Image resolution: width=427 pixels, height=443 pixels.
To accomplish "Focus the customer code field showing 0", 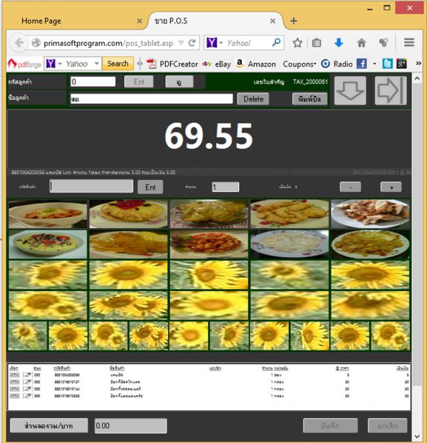I will [x=93, y=82].
